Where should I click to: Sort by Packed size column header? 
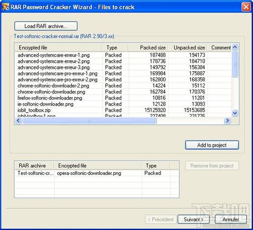tap(148, 48)
